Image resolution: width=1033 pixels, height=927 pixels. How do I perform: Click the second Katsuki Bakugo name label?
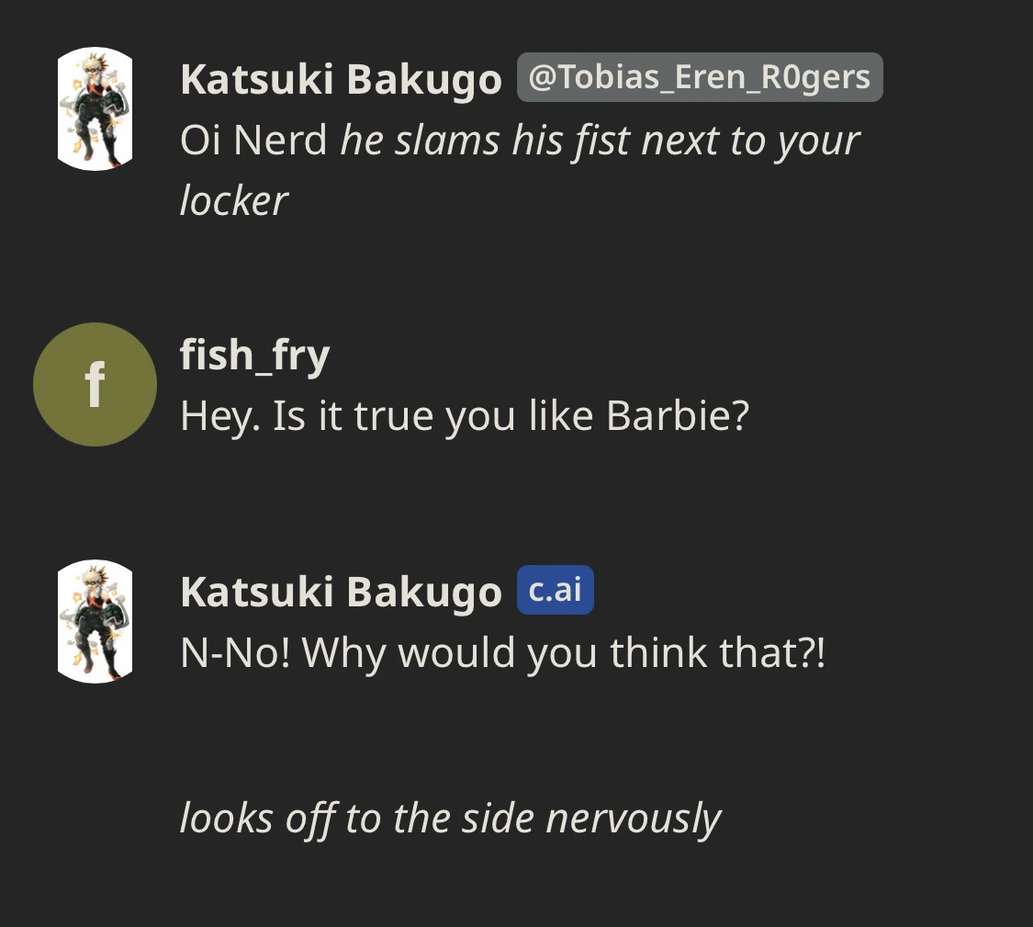point(341,591)
